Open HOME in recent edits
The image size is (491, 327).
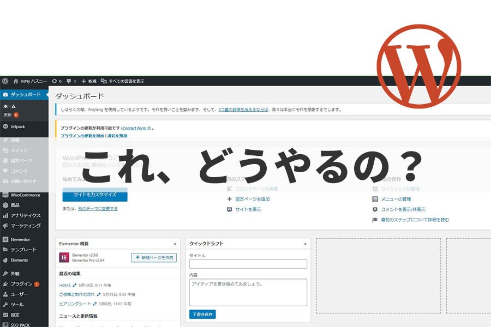point(65,286)
